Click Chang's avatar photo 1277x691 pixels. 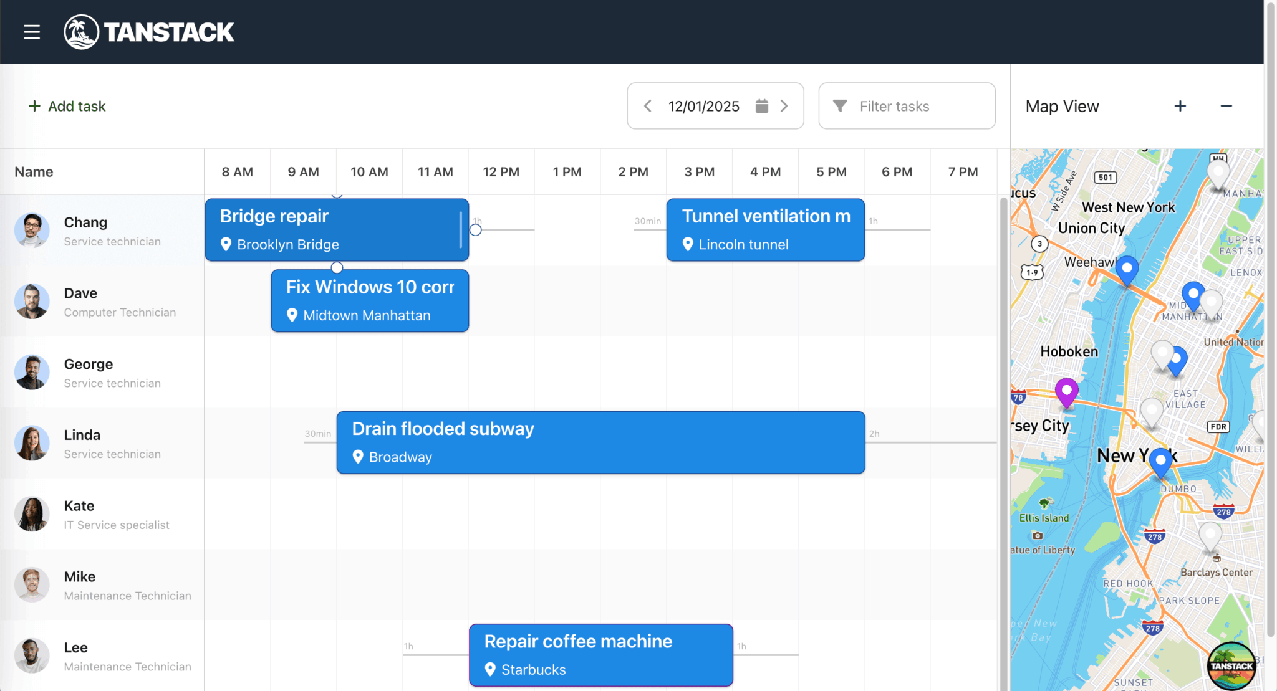pyautogui.click(x=32, y=230)
